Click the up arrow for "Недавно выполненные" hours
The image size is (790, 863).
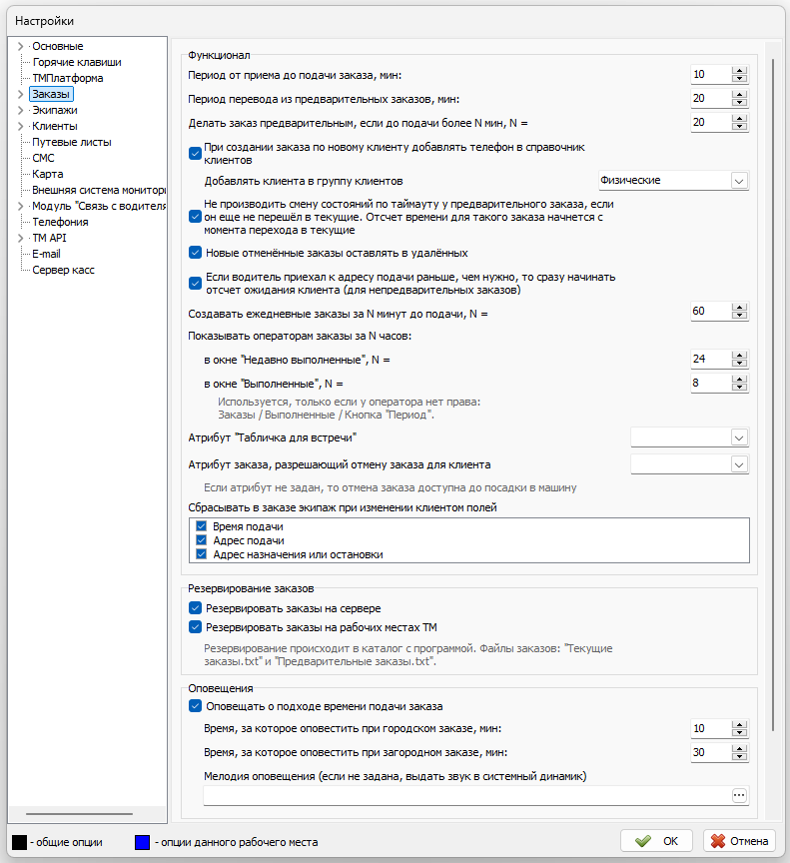[x=739, y=355]
